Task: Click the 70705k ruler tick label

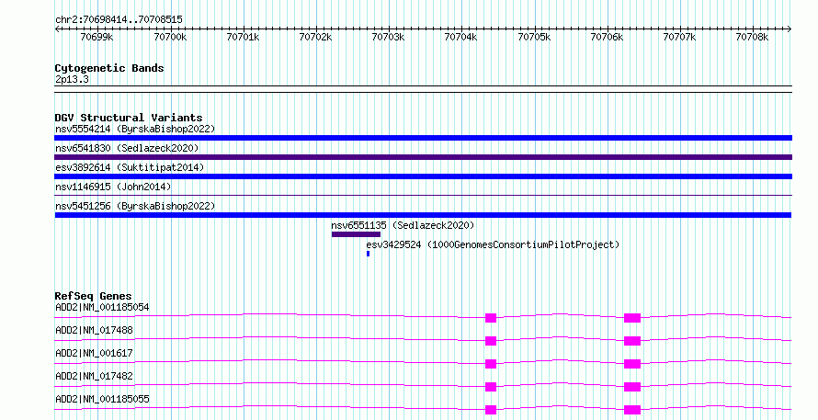Action: pos(534,37)
